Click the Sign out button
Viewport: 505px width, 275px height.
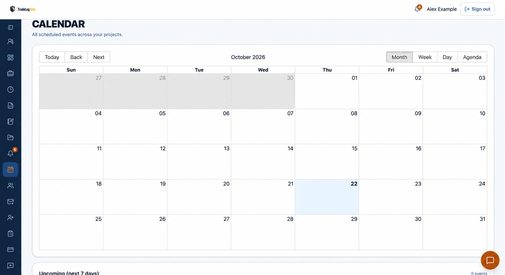(x=477, y=9)
